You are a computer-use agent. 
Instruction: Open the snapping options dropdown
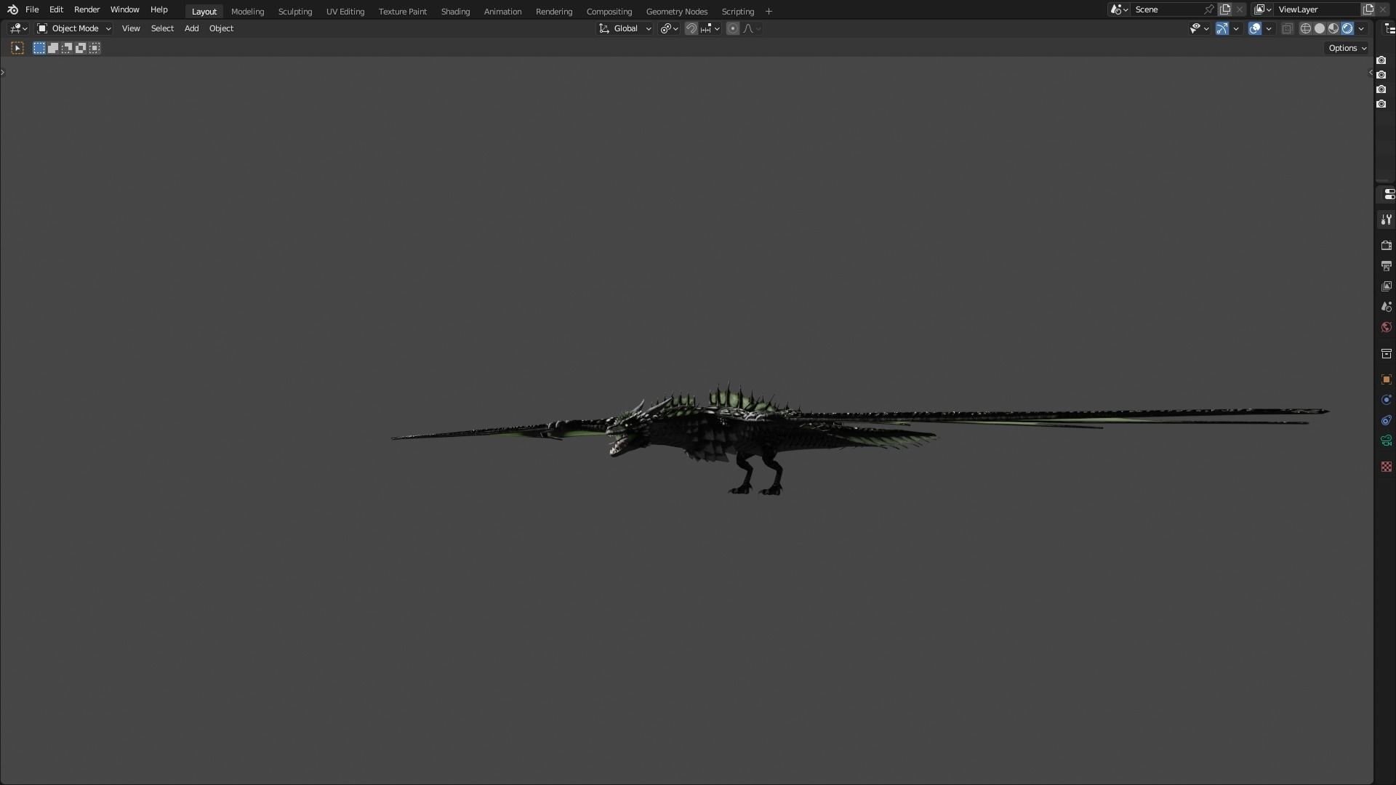coord(710,28)
